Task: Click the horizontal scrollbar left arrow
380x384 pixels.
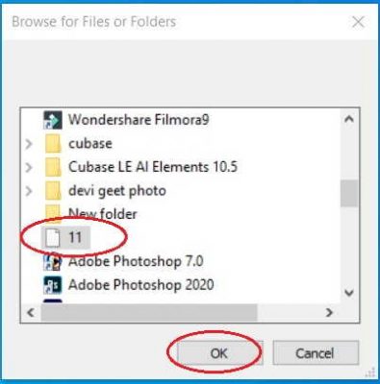Action: point(31,312)
